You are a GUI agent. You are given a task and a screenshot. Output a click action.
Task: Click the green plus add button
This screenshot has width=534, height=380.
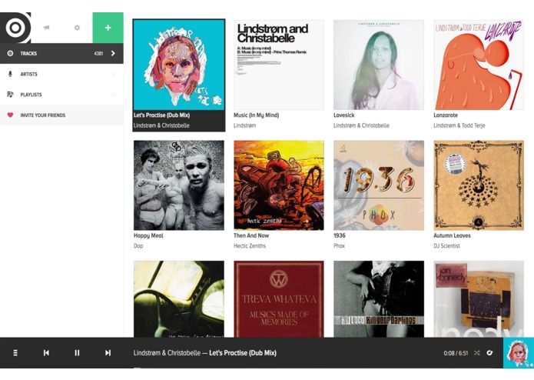point(108,28)
